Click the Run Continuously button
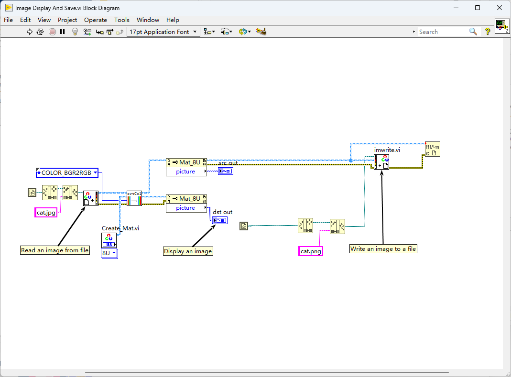The image size is (511, 377). 40,32
